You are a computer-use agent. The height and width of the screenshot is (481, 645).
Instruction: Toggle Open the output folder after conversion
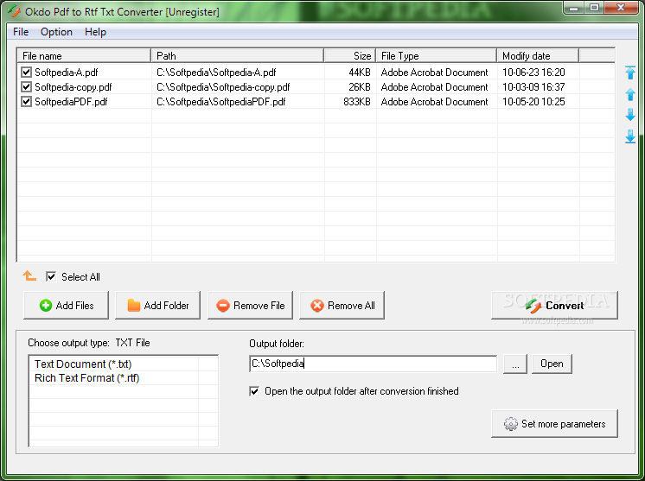coord(254,391)
